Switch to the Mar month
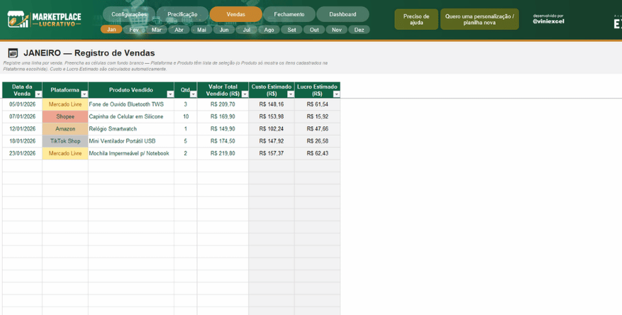 pyautogui.click(x=156, y=30)
